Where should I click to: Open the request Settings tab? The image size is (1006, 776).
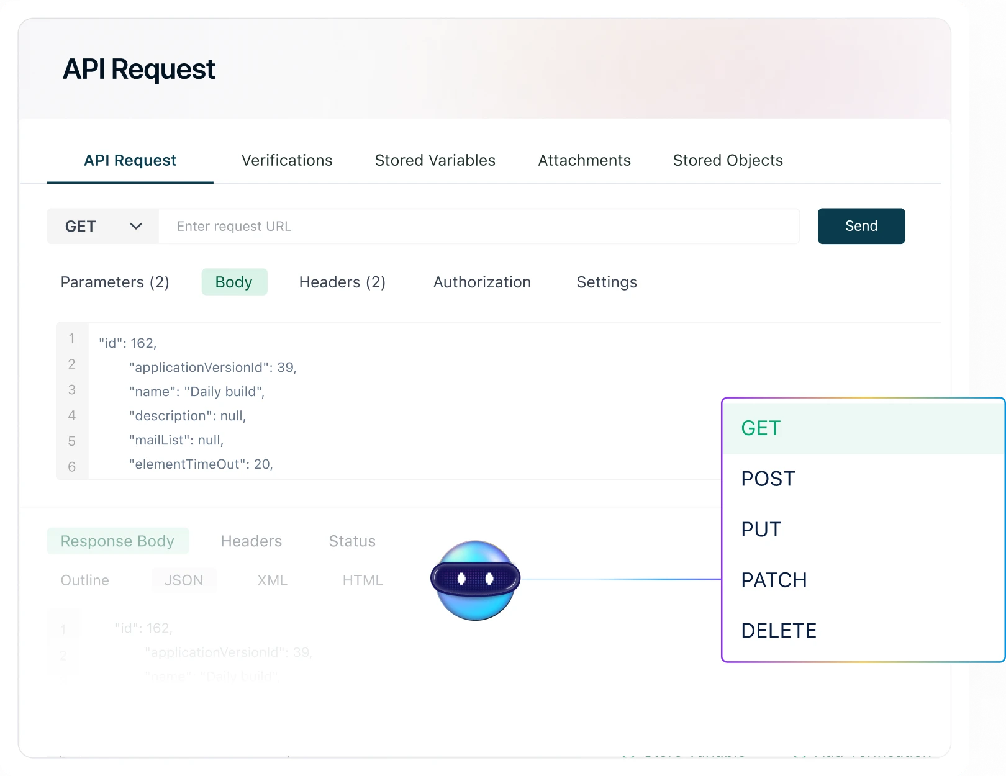click(x=607, y=282)
